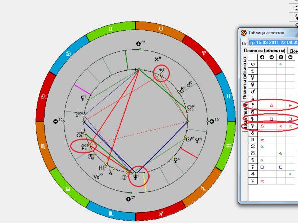298x223 pixels.
Task: Select the up-arrow column header in table
Action: click(281, 57)
